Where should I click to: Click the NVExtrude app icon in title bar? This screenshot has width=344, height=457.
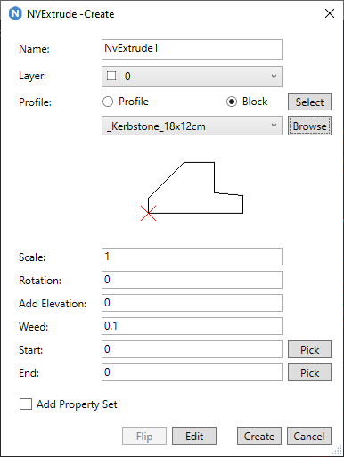[x=15, y=13]
